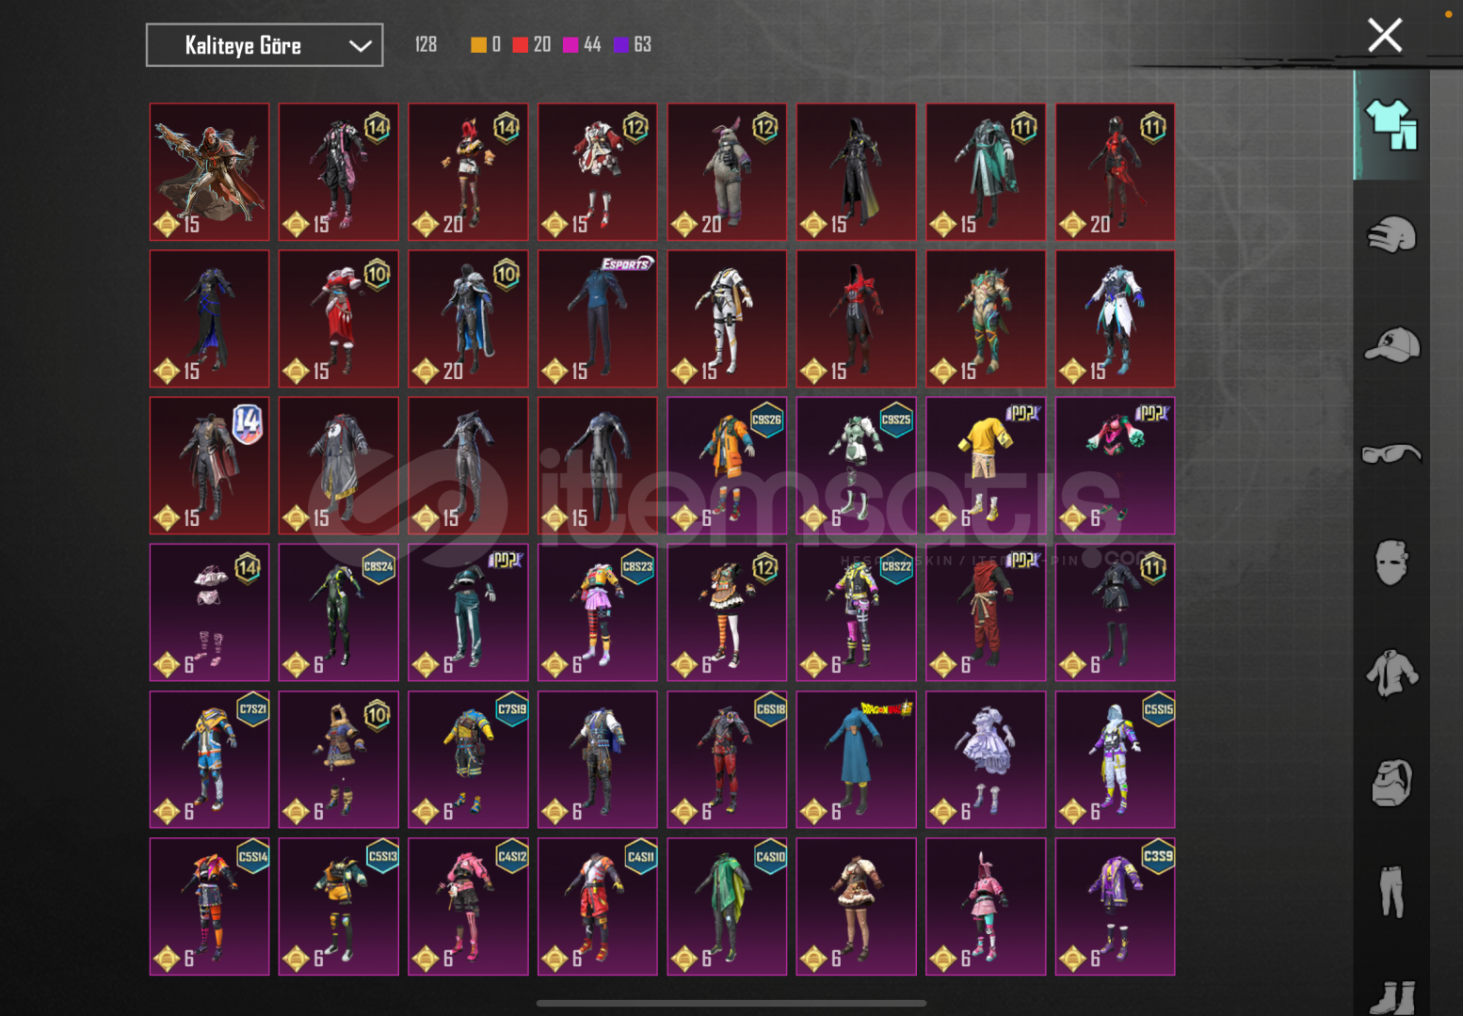Select the grey bunny costume outfit
1463x1016 pixels.
727,172
